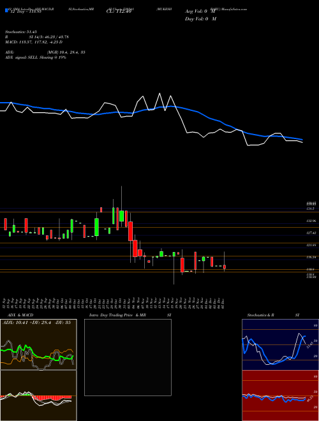
Task: Open the red RSI indicator chart
Action: [280, 395]
